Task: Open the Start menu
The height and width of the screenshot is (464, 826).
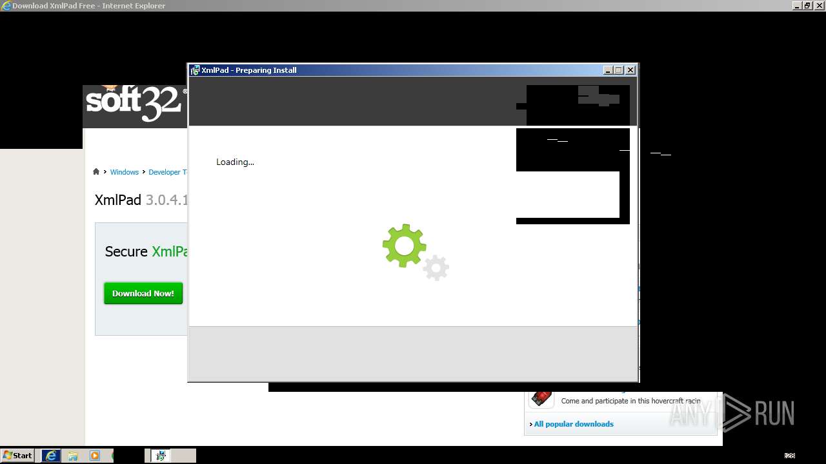Action: (x=17, y=455)
